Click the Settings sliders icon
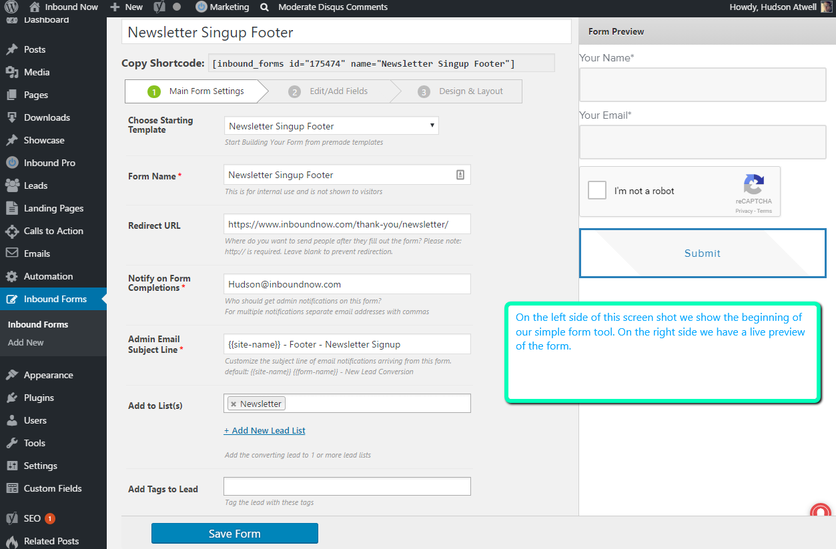Screen dimensions: 836x549 tap(11, 466)
